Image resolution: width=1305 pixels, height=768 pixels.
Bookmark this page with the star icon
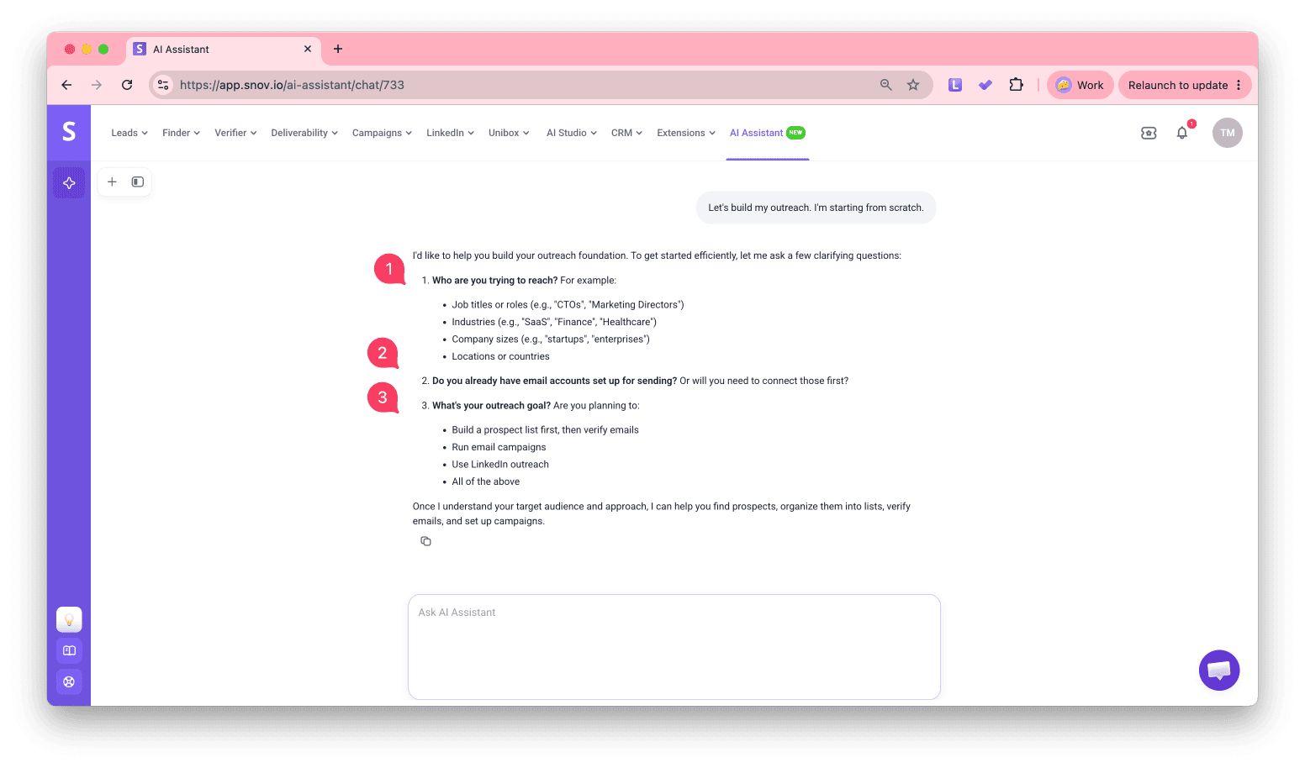tap(913, 85)
